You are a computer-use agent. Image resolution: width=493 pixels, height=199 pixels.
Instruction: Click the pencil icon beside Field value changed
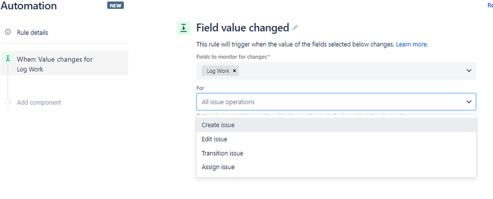coord(296,28)
